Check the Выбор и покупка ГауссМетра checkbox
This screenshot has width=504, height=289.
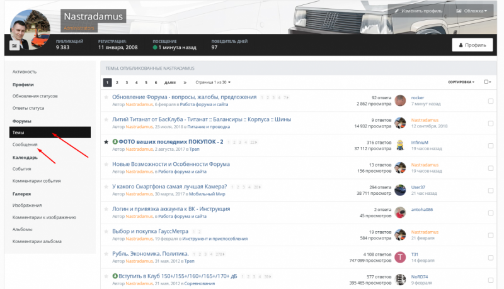pos(491,236)
